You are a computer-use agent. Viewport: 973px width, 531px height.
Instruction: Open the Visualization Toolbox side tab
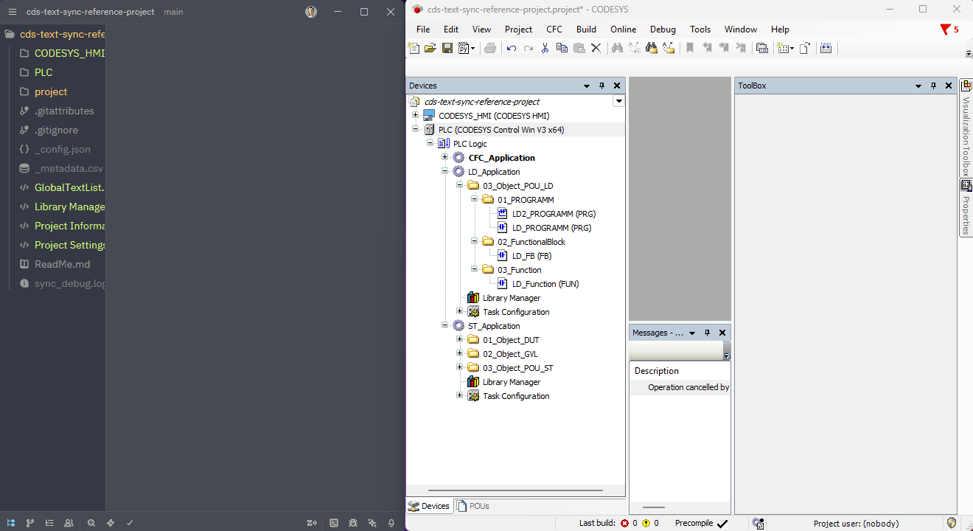click(x=966, y=127)
